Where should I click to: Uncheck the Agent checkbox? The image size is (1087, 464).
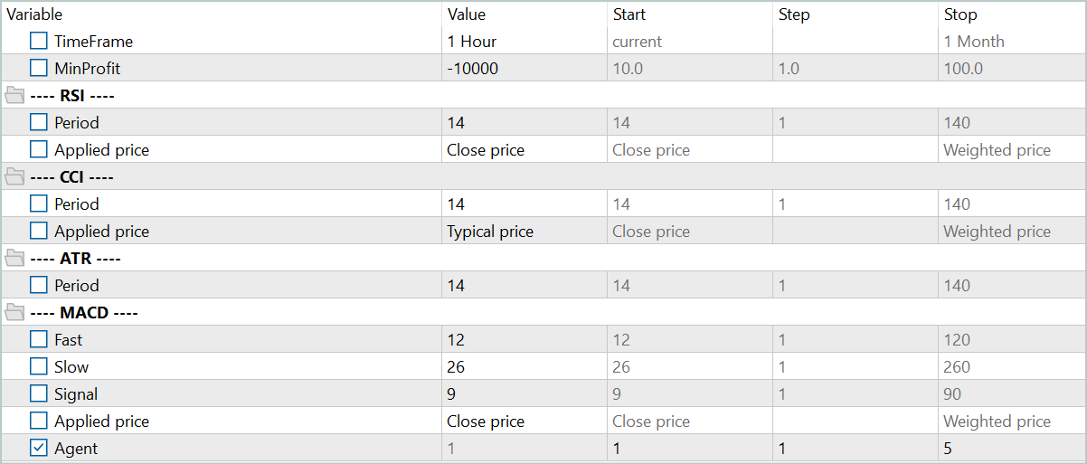click(39, 448)
